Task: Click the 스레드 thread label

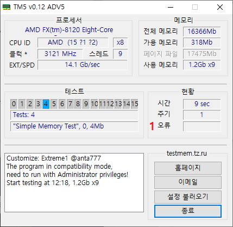Action: (x=99, y=54)
